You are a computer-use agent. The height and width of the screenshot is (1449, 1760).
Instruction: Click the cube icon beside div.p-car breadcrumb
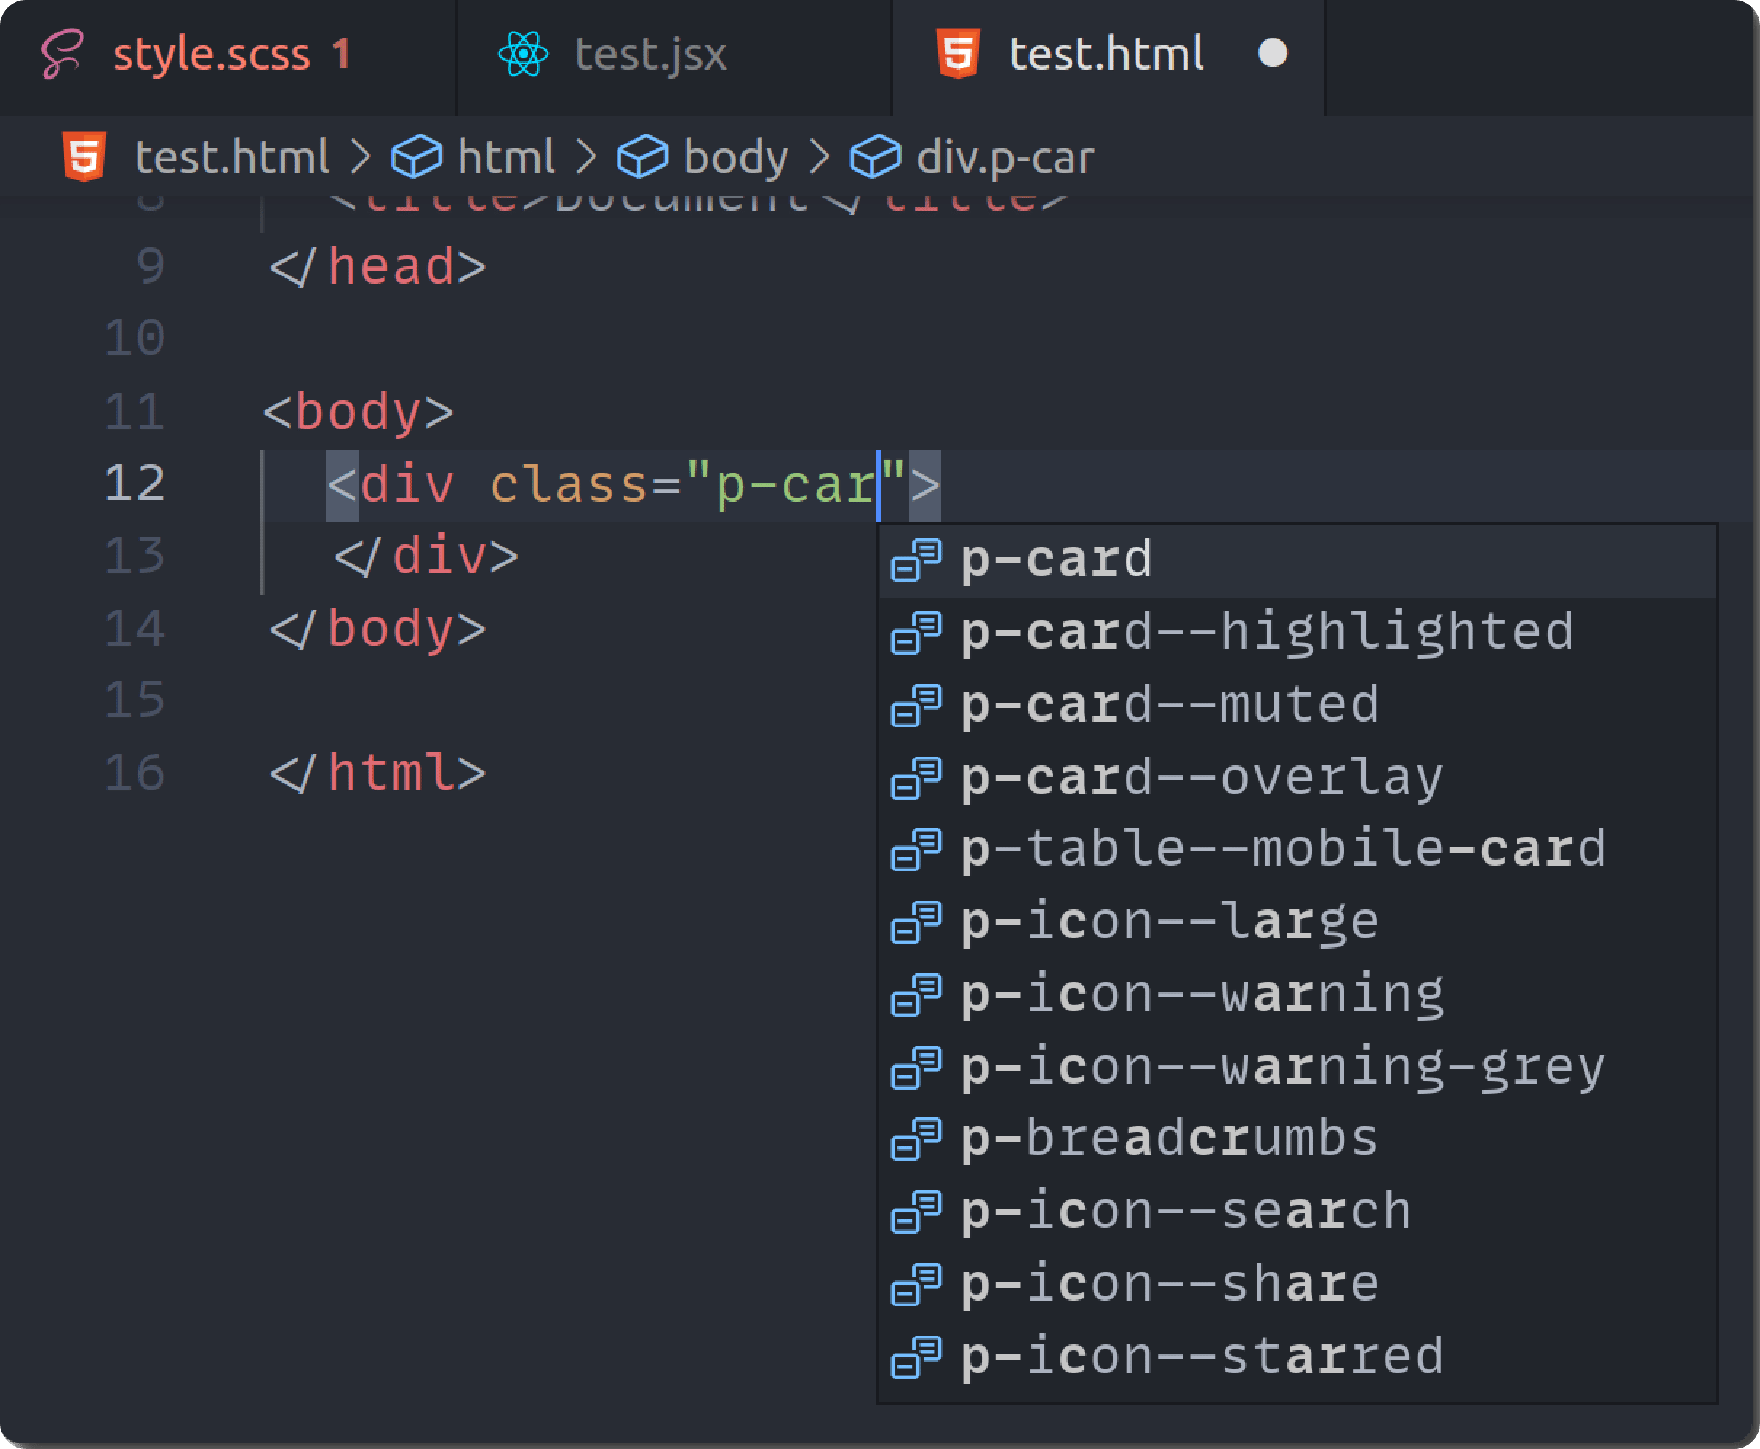pos(875,155)
